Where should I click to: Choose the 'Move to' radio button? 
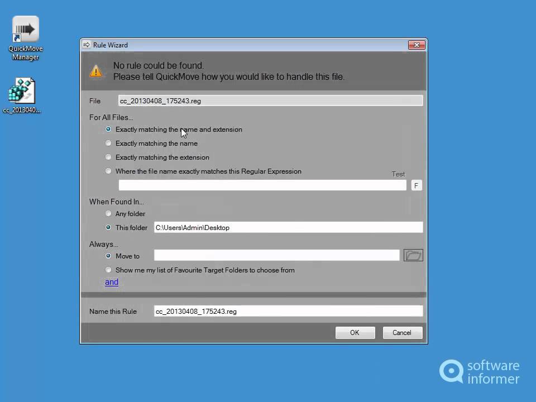point(108,256)
